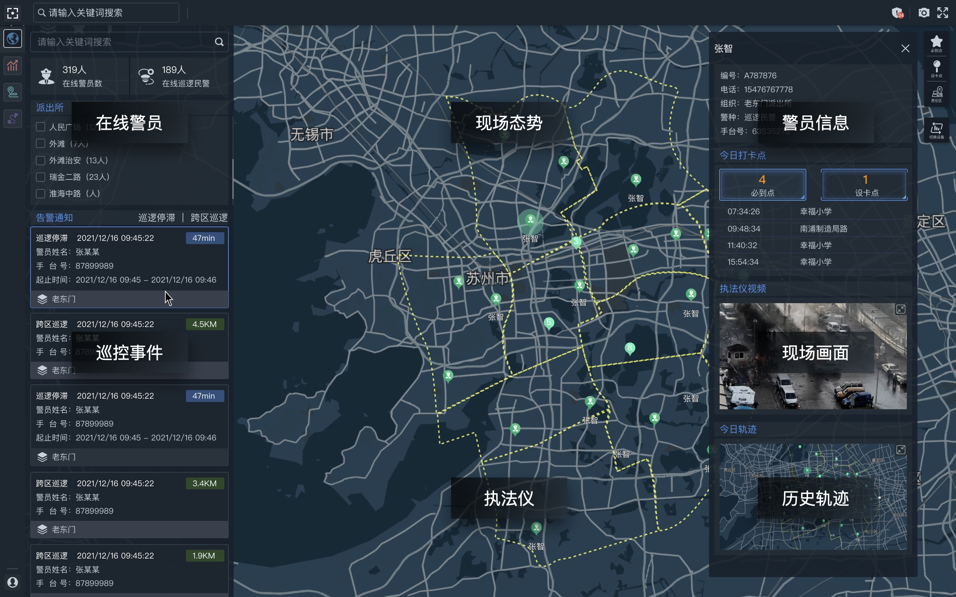Tick the 瑞金二路 (23人) checkbox
The image size is (956, 597).
[x=41, y=177]
